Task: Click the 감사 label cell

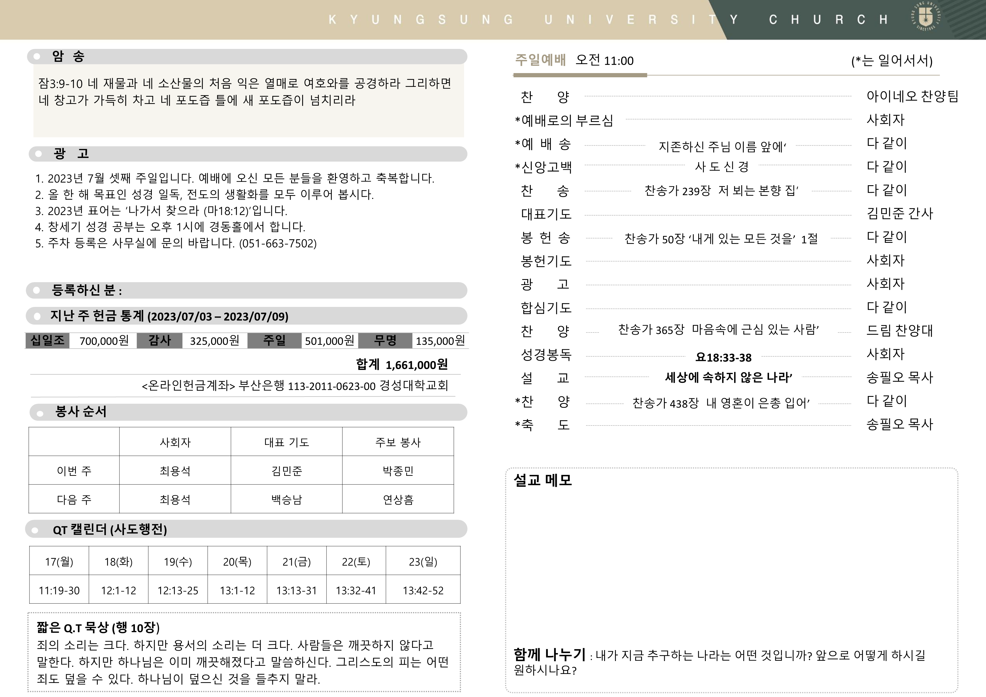Action: pyautogui.click(x=159, y=341)
